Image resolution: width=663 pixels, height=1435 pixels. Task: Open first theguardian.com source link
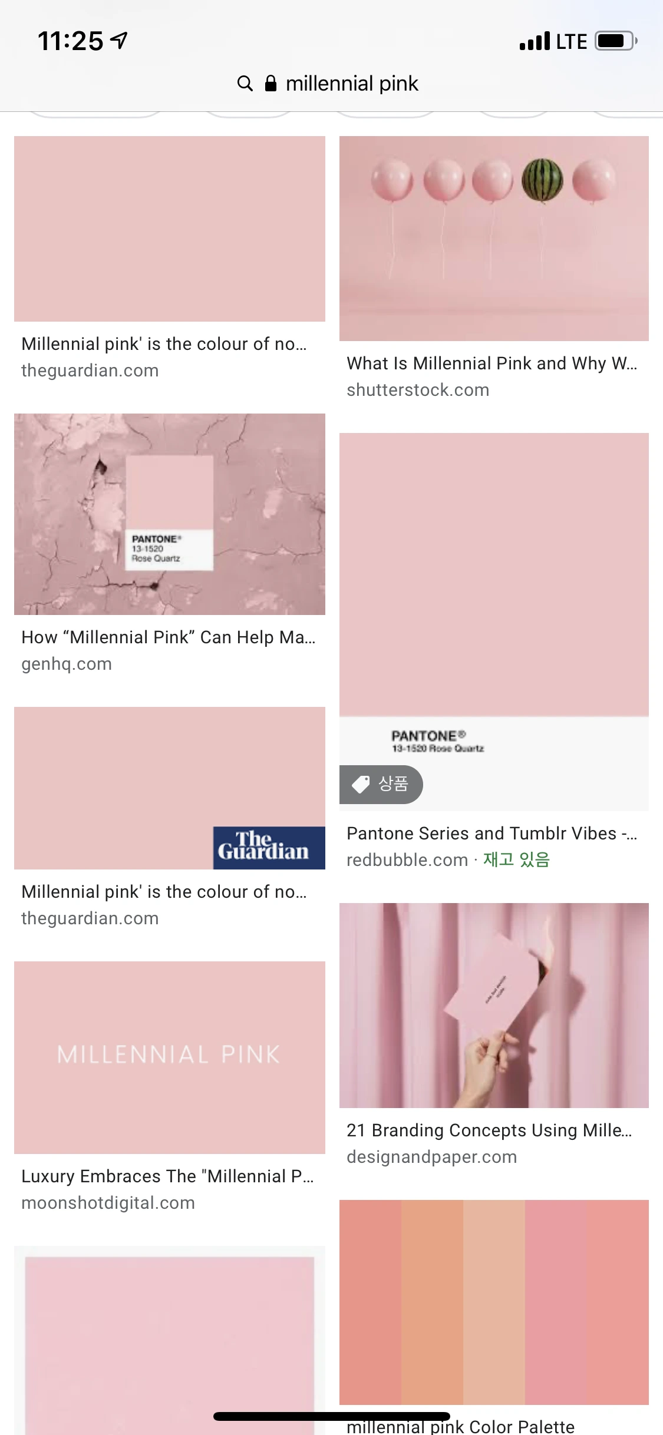click(x=90, y=371)
